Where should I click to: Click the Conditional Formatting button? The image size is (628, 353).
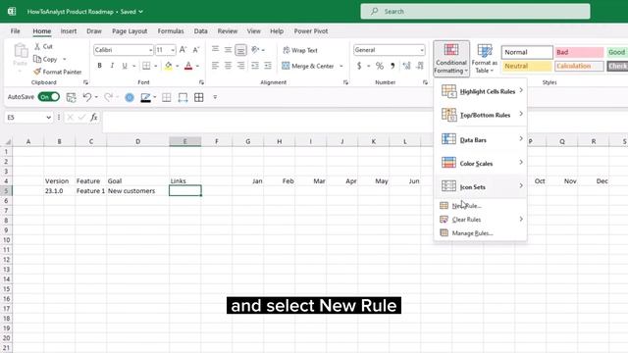pos(451,59)
